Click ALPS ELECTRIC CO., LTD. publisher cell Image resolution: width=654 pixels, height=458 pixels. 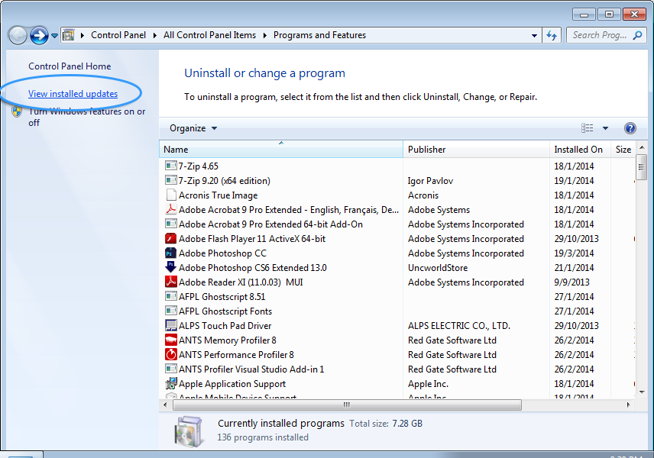[459, 325]
